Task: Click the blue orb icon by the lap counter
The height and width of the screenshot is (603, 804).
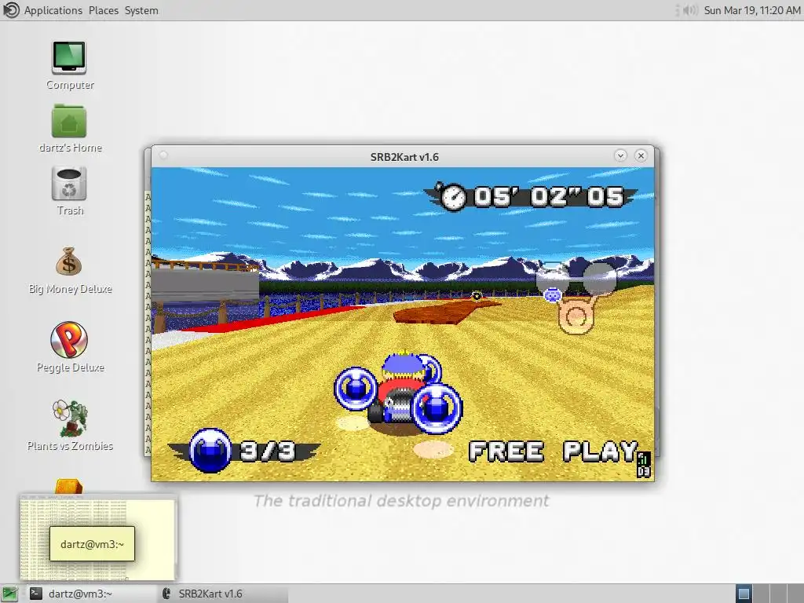Action: click(210, 450)
